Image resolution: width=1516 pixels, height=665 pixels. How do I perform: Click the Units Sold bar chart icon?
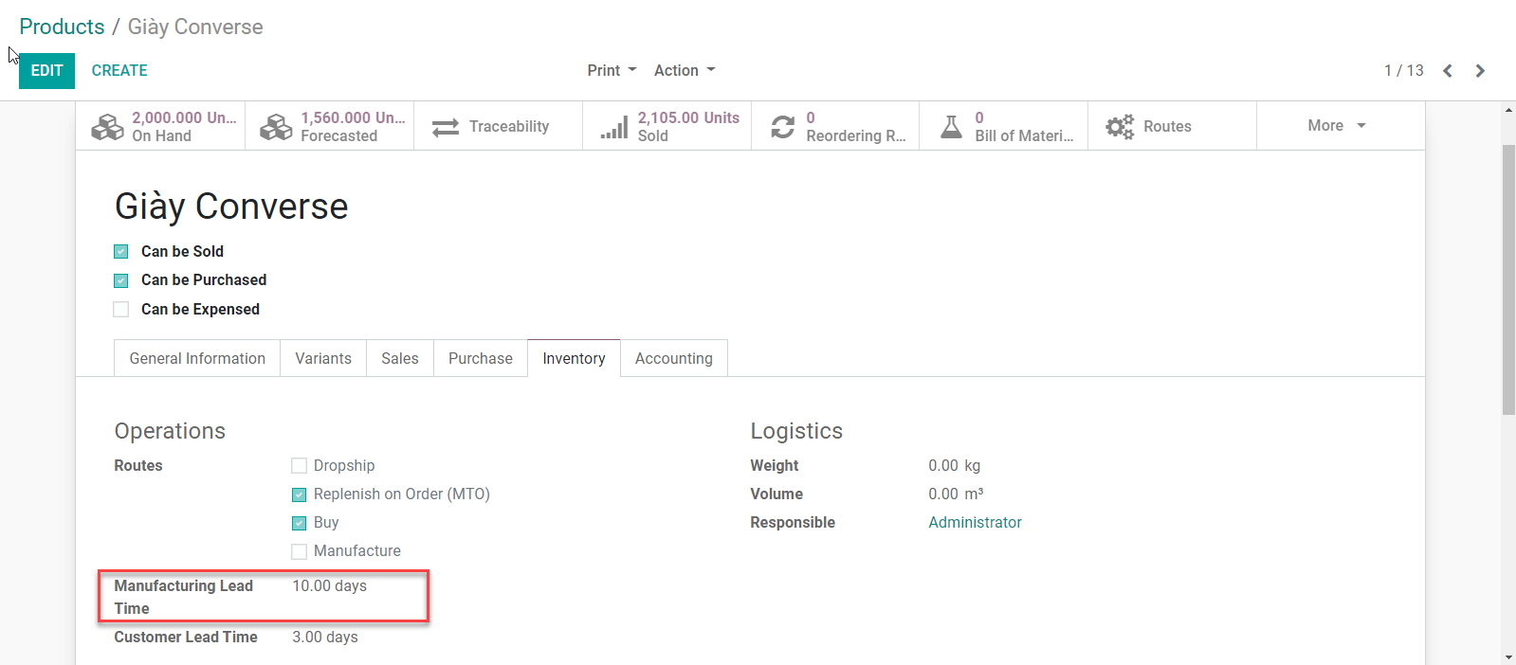click(614, 127)
